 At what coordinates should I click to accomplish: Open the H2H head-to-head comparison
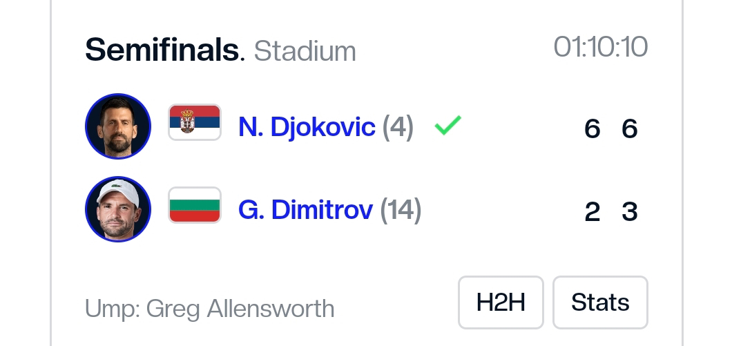pyautogui.click(x=501, y=302)
